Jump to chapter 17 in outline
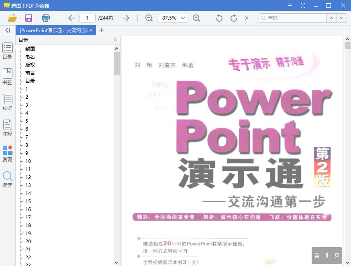The height and width of the screenshot is (266, 351). click(28, 217)
